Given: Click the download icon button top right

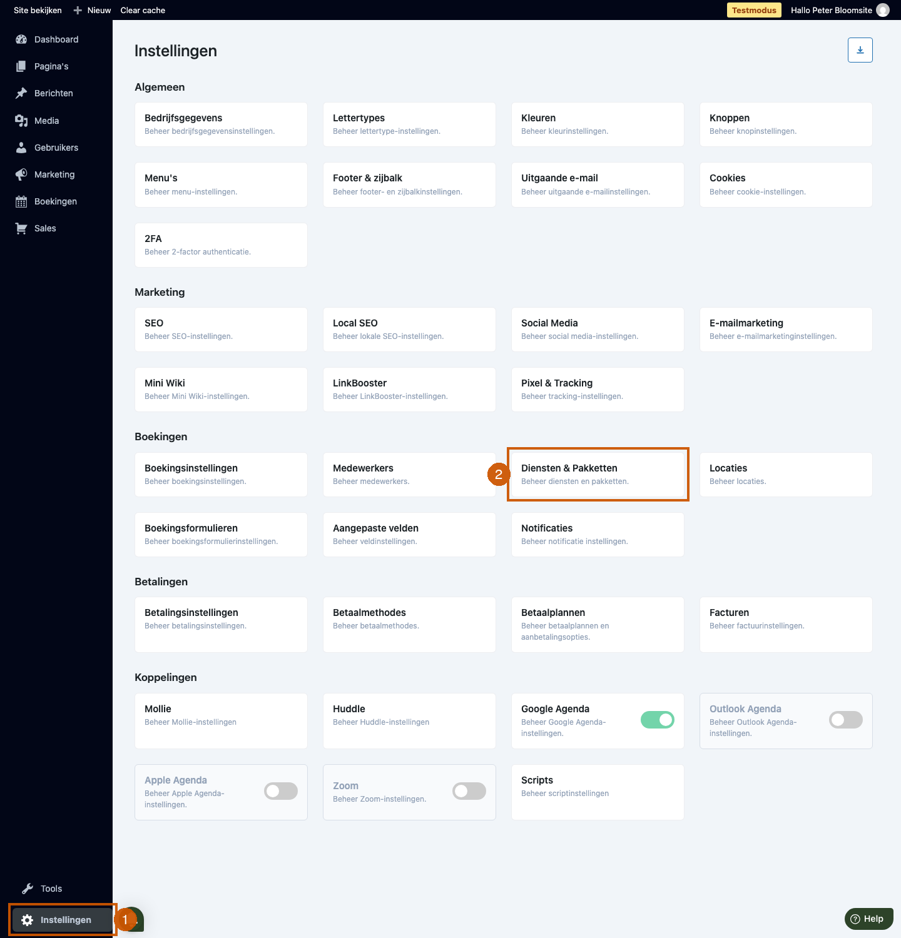Looking at the screenshot, I should [x=860, y=50].
